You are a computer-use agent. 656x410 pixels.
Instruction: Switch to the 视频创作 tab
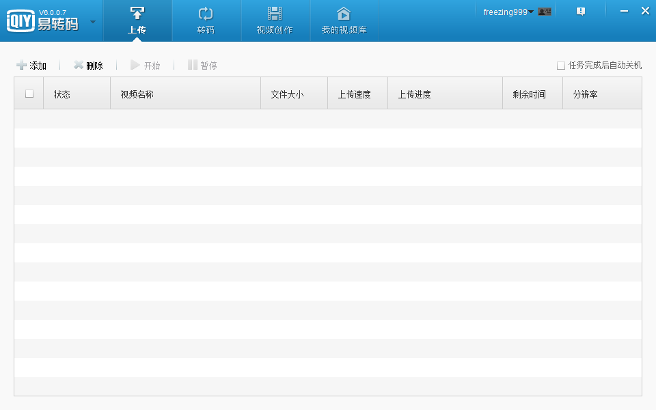pyautogui.click(x=275, y=20)
